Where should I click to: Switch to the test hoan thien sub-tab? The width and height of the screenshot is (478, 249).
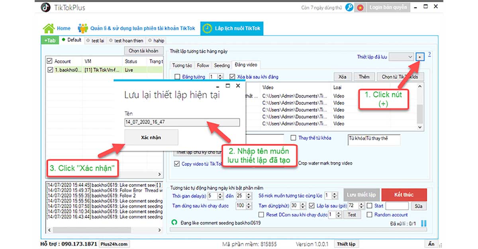(126, 40)
